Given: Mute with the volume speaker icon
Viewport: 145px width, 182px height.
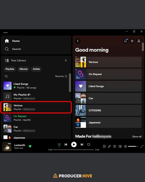Looking at the screenshot, I should [x=125, y=146].
